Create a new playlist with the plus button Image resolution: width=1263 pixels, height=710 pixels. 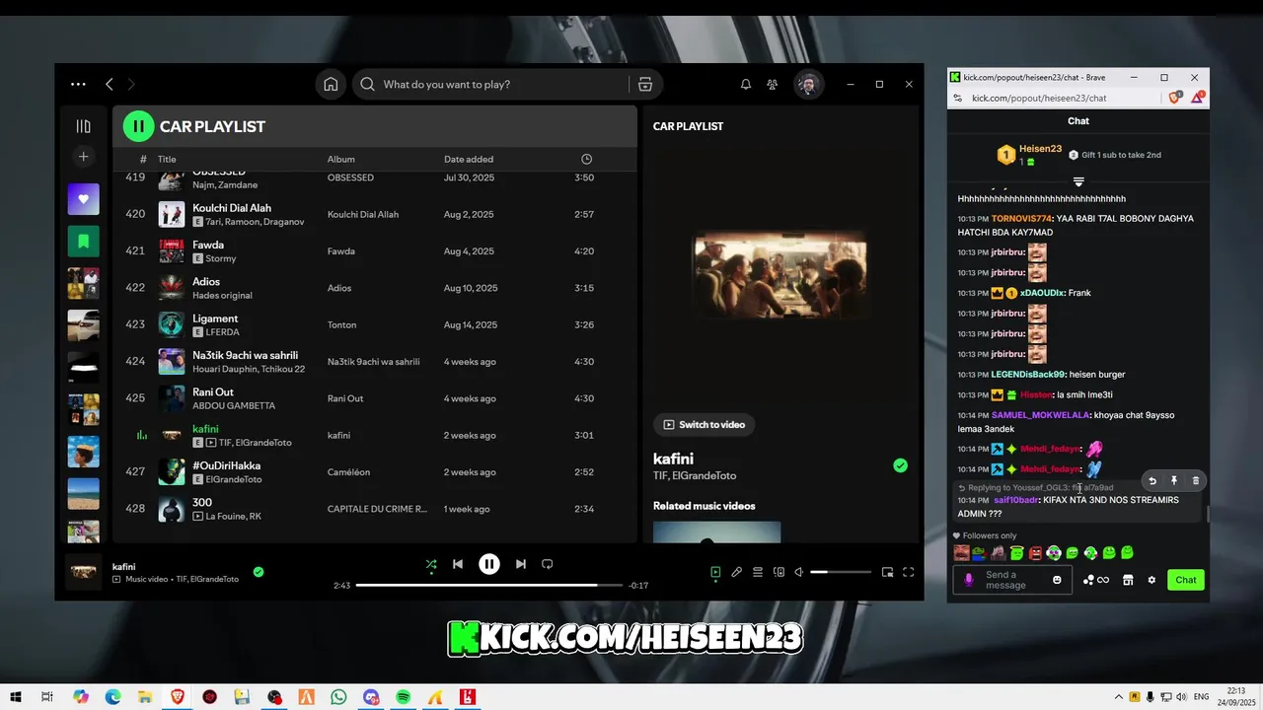[84, 157]
